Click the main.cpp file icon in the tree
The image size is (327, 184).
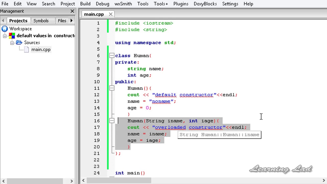click(x=27, y=50)
